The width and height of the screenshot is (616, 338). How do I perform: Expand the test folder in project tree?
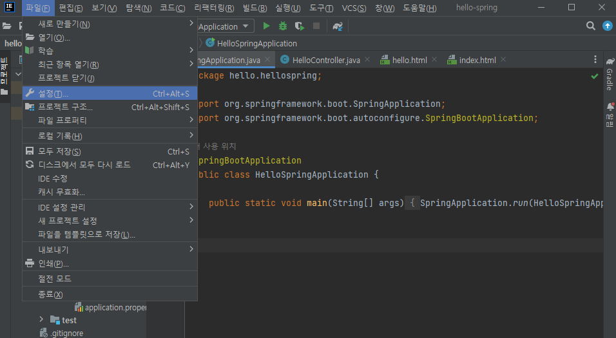tap(41, 319)
